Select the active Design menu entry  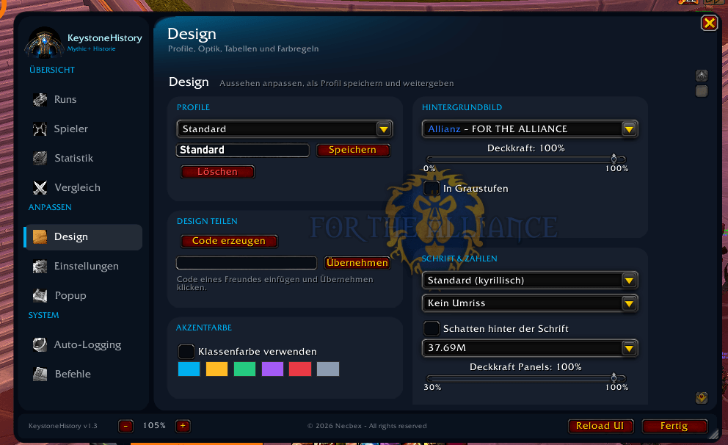point(84,237)
